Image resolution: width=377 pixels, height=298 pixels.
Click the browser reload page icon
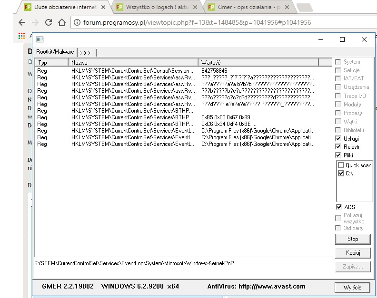click(x=48, y=22)
